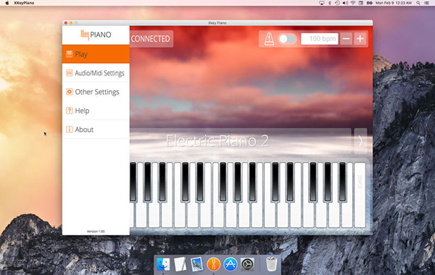
Task: Click the Time Machine menu bar icon
Action: 337,3
